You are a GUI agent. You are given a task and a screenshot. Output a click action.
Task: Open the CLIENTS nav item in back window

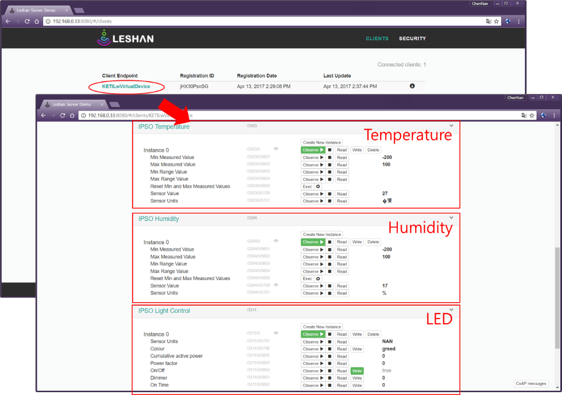(x=377, y=38)
